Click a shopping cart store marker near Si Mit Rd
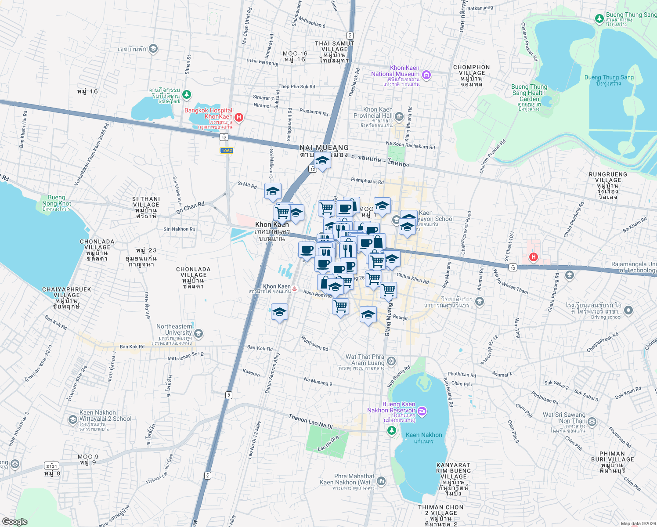This screenshot has width=657, height=527. tap(282, 212)
